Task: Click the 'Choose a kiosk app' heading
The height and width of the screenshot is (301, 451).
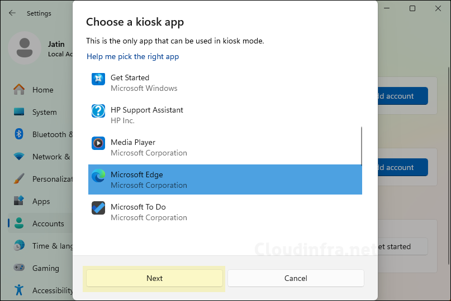Action: (135, 22)
